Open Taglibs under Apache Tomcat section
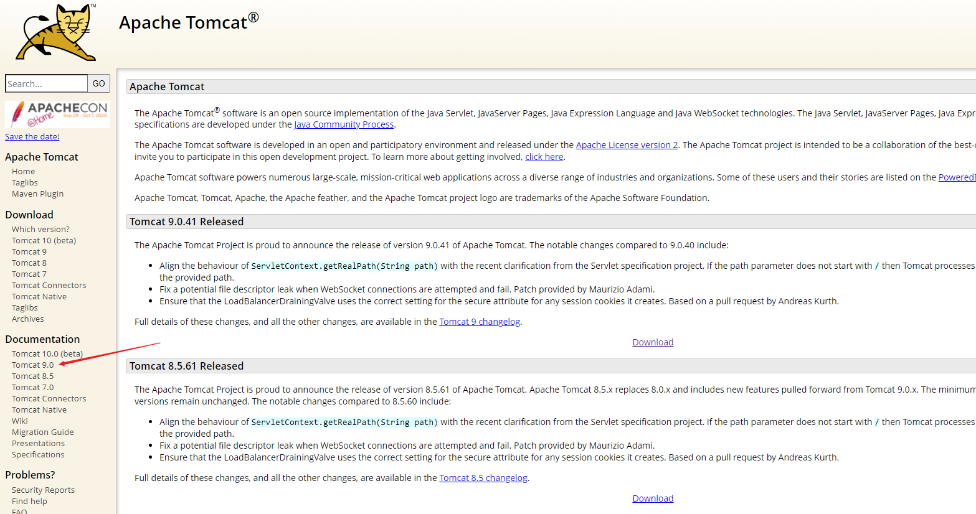 click(x=25, y=182)
